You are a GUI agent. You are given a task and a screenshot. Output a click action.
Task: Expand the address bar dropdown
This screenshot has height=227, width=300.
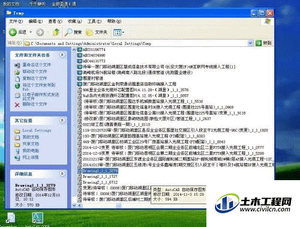pyautogui.click(x=250, y=43)
